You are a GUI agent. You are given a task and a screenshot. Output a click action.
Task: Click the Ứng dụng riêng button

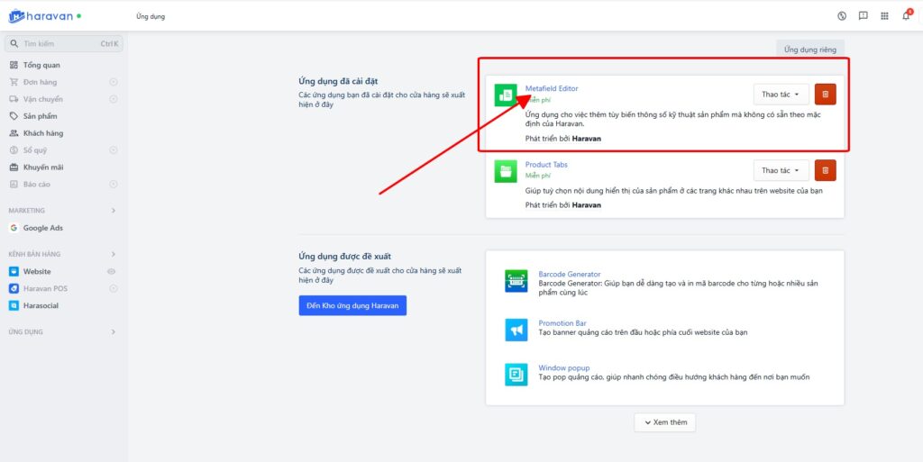click(x=810, y=50)
